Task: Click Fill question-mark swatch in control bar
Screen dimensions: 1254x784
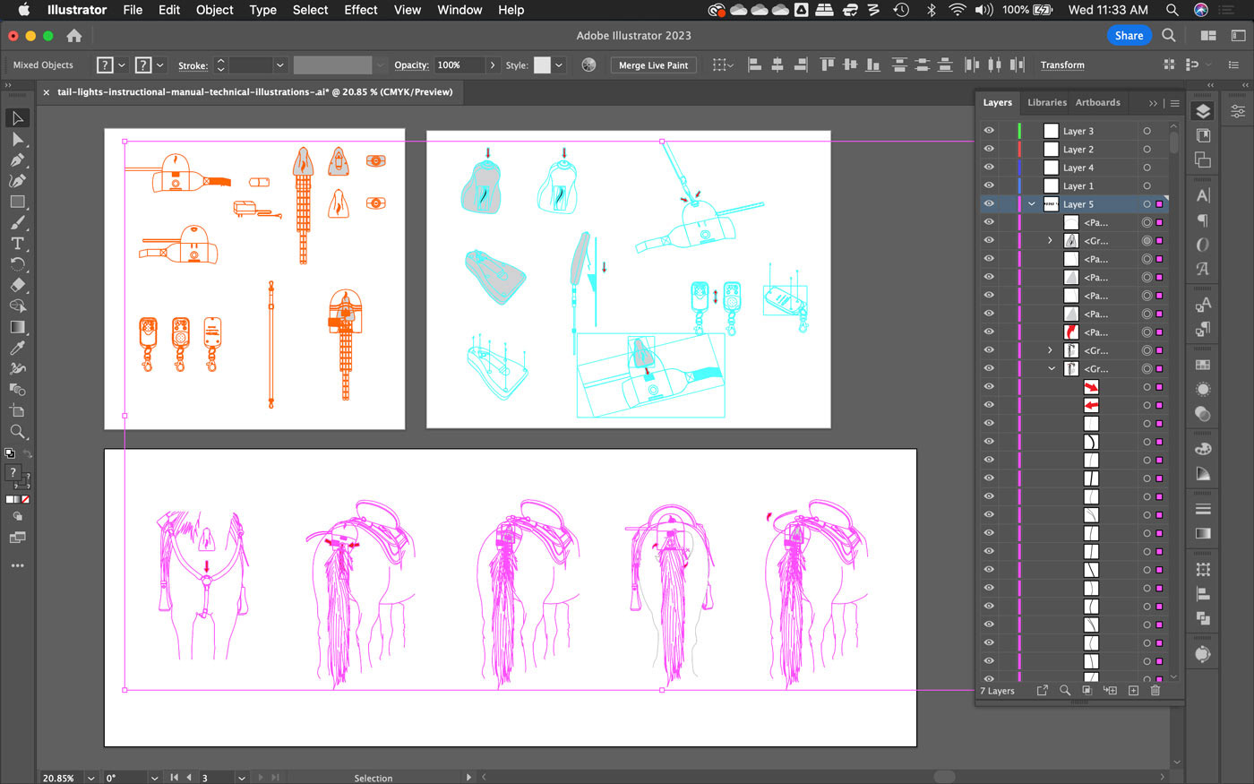Action: tap(105, 65)
